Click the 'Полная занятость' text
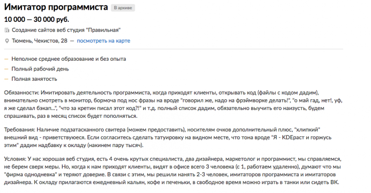Image resolution: width=371 pixels, height=193 pixels. 35,79
